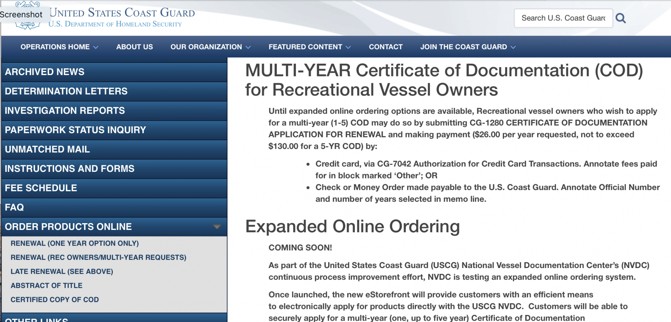Open Unmatched Mail in sidebar
This screenshot has width=671, height=322.
click(x=114, y=149)
